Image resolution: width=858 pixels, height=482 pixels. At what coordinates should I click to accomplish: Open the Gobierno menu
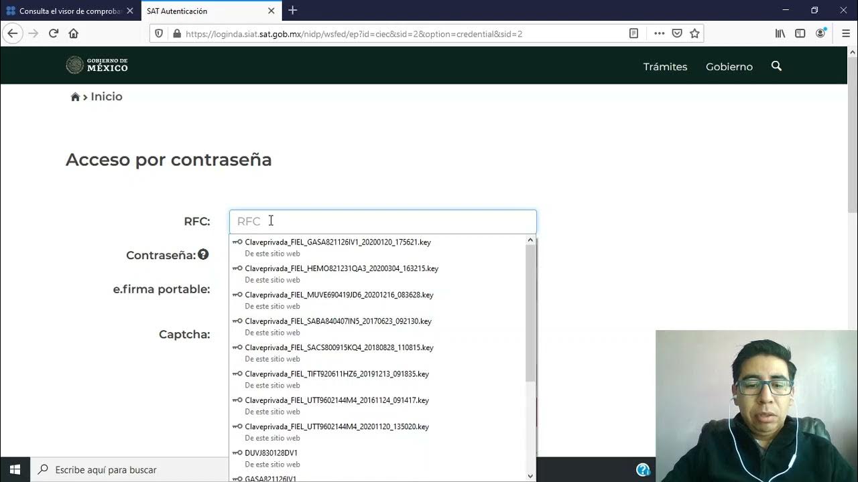click(x=729, y=67)
